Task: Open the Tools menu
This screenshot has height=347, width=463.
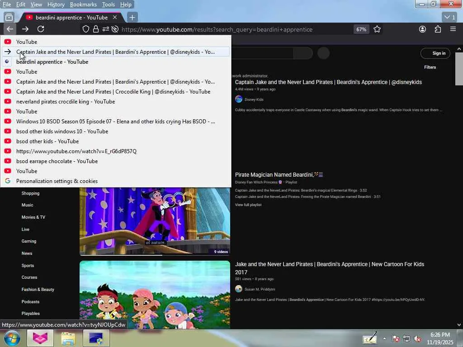Action: click(x=109, y=5)
